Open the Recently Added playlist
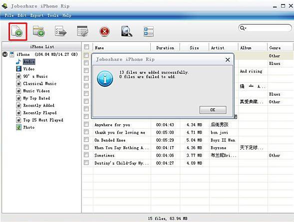 39,105
